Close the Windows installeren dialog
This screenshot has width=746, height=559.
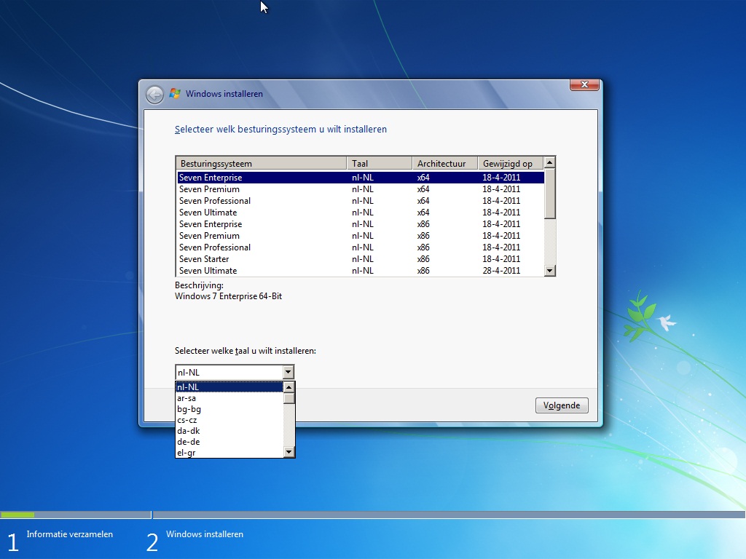click(584, 84)
